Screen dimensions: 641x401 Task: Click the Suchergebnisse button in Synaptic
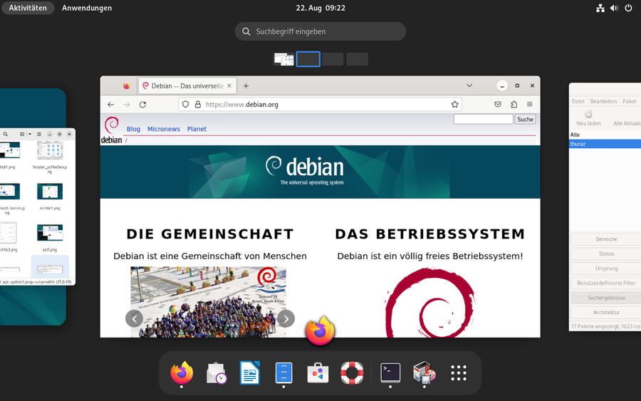606,298
